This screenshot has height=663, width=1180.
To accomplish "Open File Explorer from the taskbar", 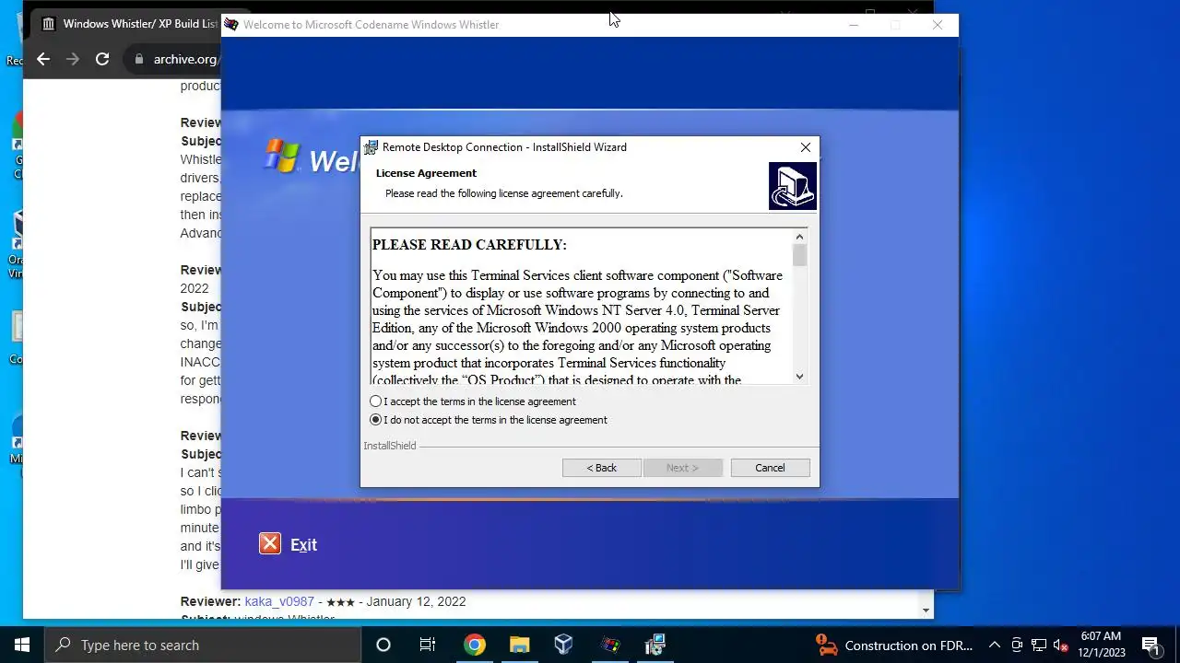I will pos(519,645).
